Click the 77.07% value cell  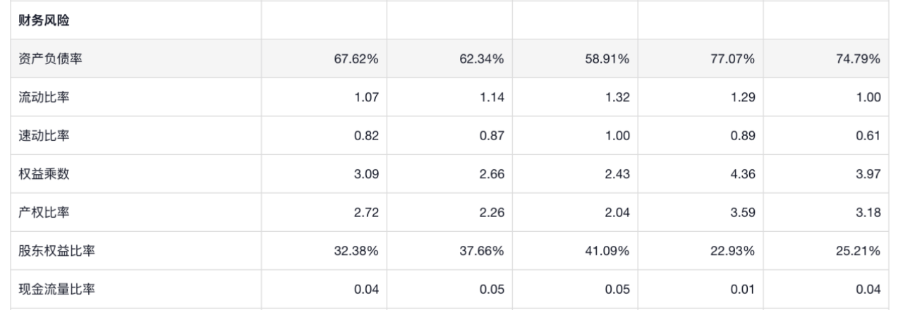coord(732,59)
